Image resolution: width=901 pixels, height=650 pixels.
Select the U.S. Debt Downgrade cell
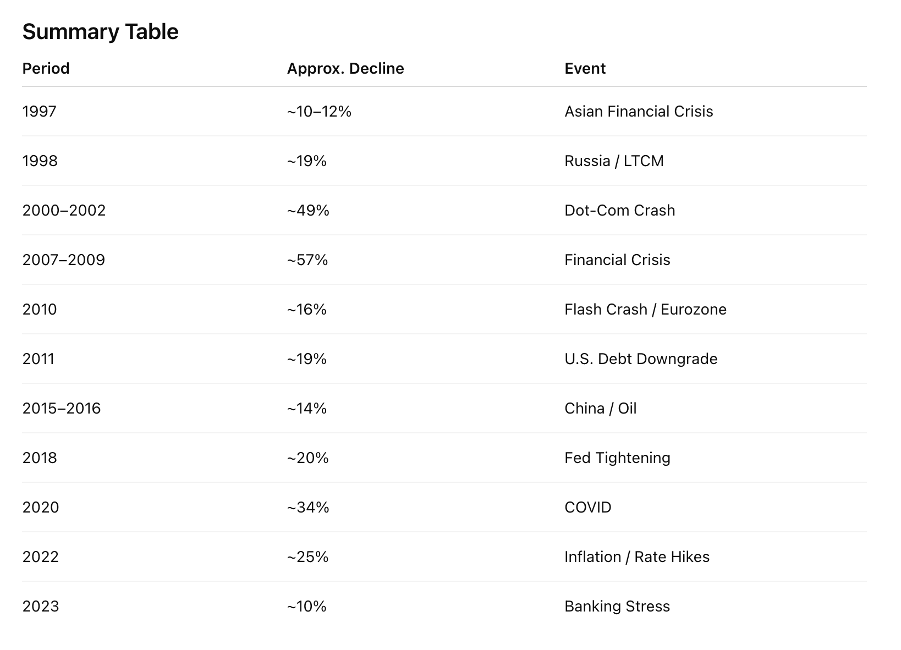(641, 359)
